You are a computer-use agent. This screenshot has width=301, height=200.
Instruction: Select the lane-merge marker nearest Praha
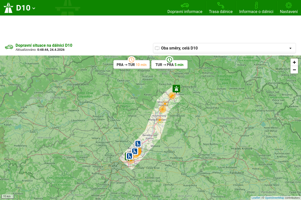[129, 156]
